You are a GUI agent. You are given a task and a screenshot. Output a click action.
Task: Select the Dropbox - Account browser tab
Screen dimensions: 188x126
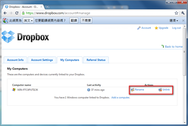(x=23, y=7)
